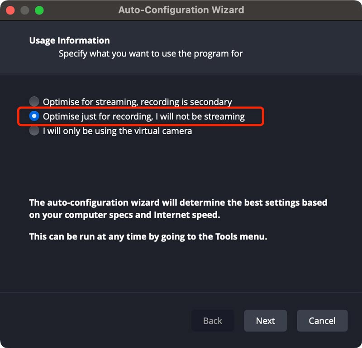
Task: Click the grey minimise window button
Action: pyautogui.click(x=25, y=10)
